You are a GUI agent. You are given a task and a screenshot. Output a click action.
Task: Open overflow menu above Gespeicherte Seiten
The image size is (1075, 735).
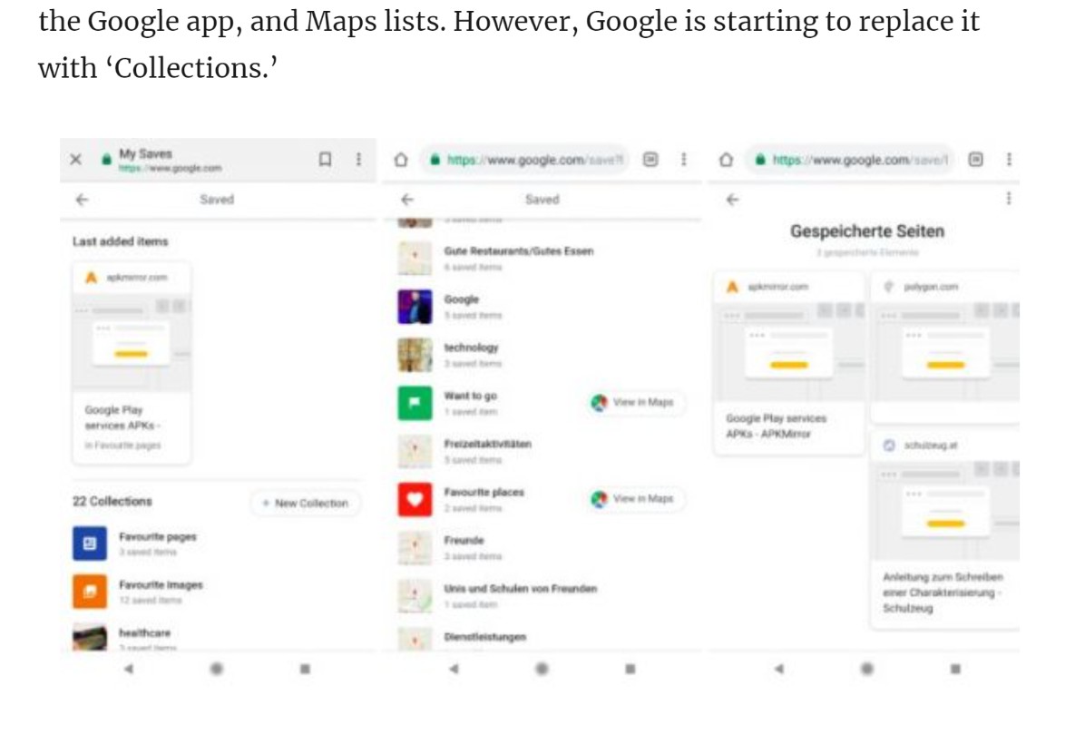1008,199
